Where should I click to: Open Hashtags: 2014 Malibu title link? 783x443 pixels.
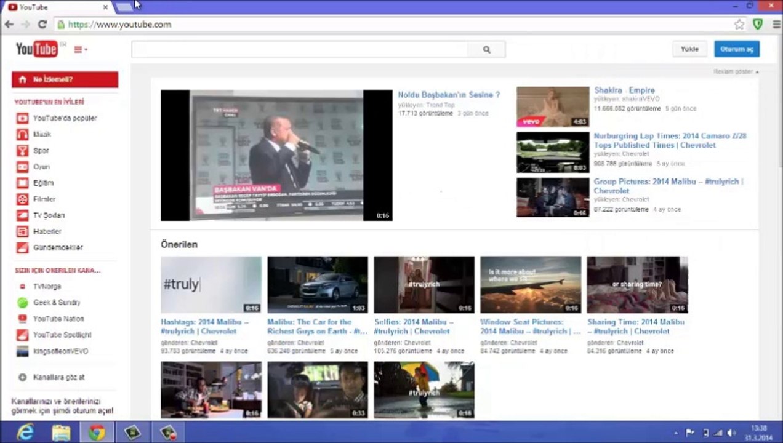(x=204, y=326)
